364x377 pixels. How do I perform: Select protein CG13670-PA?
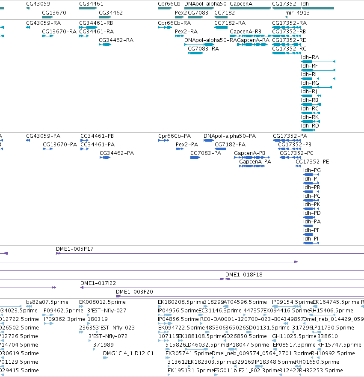click(60, 145)
